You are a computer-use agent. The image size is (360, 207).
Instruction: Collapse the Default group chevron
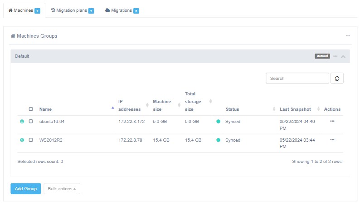pos(343,56)
